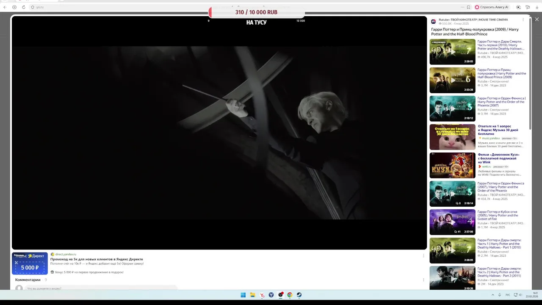This screenshot has height=305, width=542.
Task: Open Google Chrome from taskbar
Action: [290, 295]
